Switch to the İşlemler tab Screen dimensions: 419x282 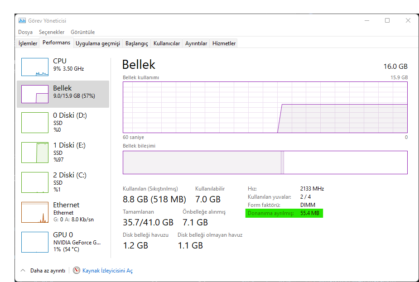(x=28, y=43)
